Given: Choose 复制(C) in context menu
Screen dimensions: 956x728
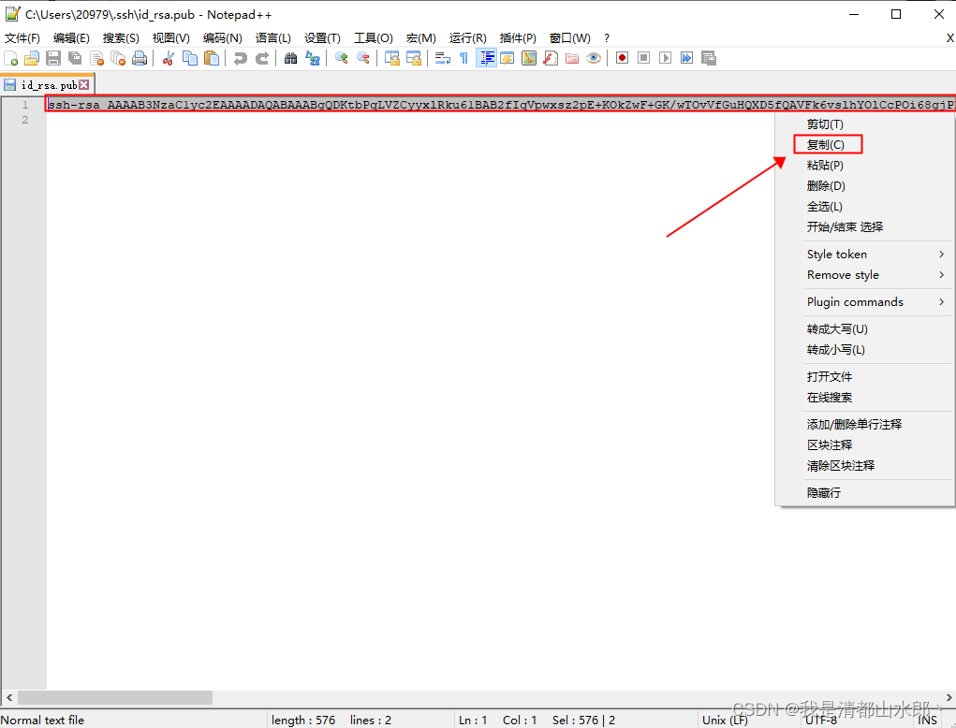Looking at the screenshot, I should click(x=828, y=144).
